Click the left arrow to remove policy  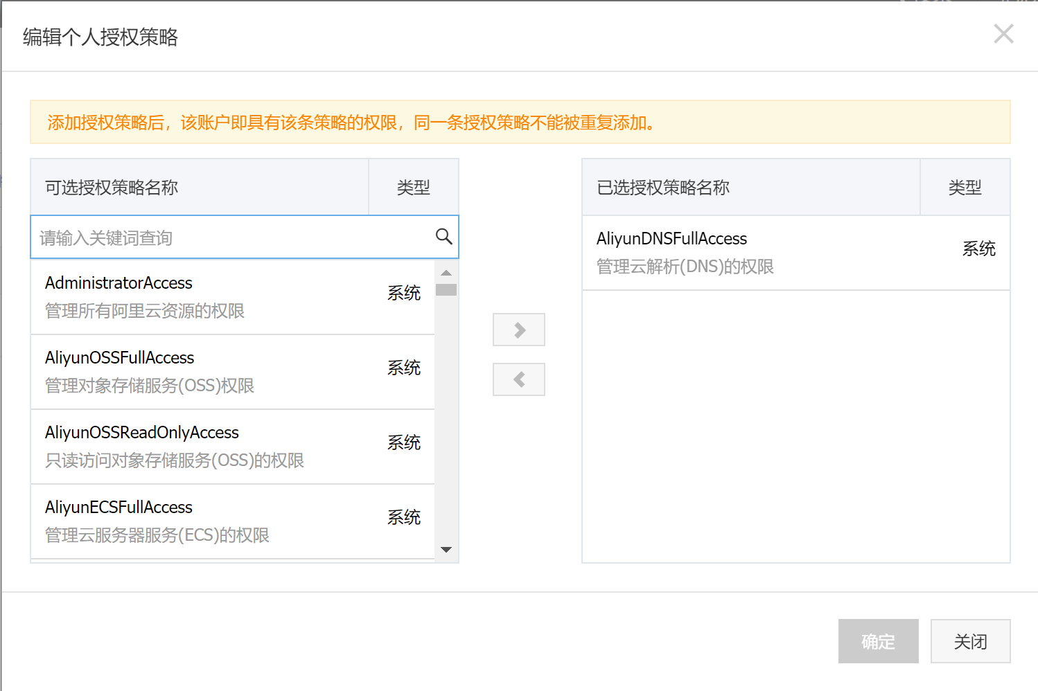coord(519,379)
